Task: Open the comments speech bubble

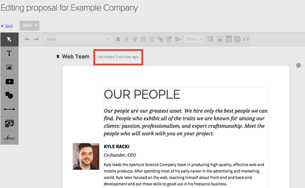Action: coord(298,66)
